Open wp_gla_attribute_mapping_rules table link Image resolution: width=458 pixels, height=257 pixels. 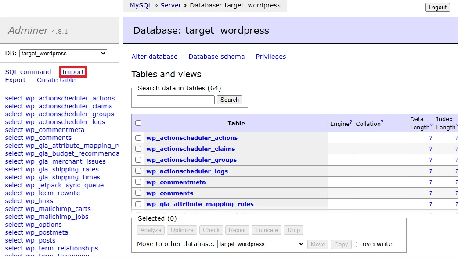click(200, 204)
